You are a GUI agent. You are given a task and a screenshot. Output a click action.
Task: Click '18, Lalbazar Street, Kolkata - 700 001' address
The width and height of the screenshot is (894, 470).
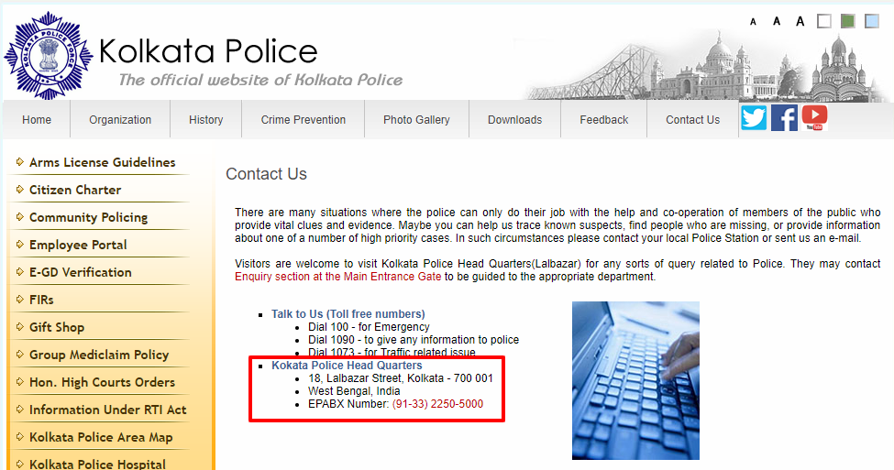401,378
